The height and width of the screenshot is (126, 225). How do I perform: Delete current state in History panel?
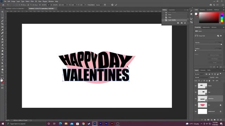coord(185,23)
